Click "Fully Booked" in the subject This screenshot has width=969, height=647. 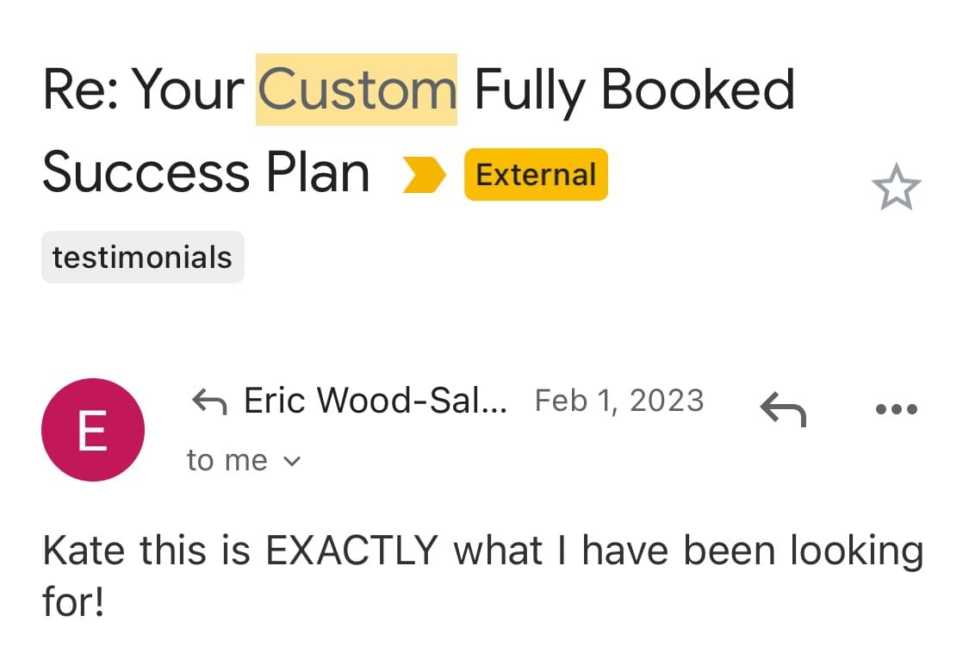click(x=634, y=89)
